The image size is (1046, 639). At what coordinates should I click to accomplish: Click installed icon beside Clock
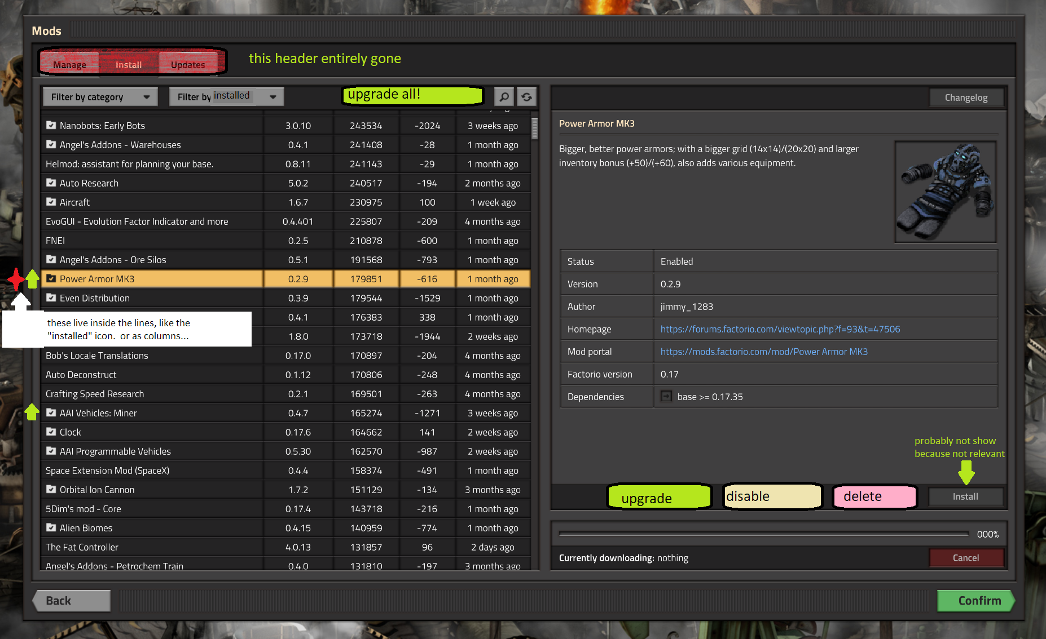(51, 432)
